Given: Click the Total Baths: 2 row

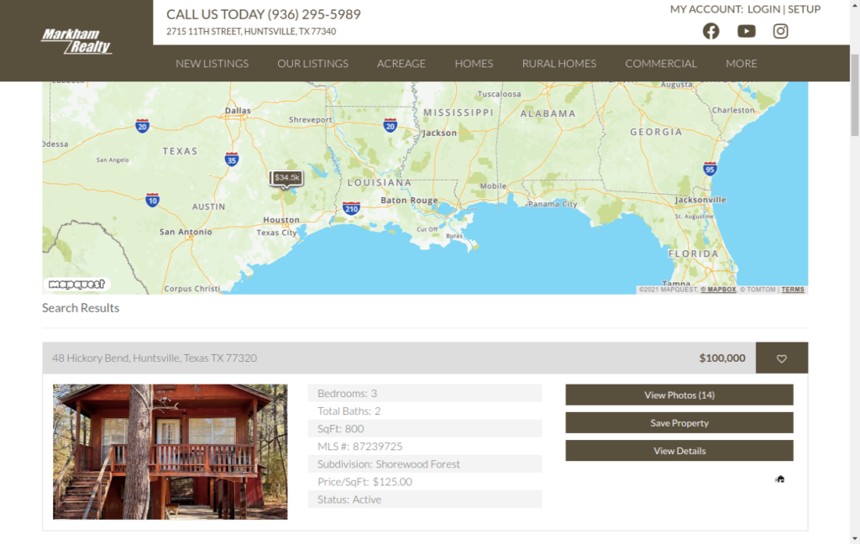Looking at the screenshot, I should tap(425, 411).
